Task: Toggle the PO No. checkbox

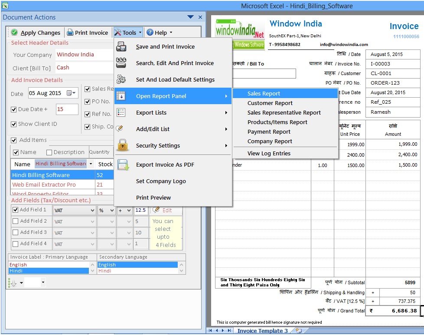Action: (x=87, y=102)
